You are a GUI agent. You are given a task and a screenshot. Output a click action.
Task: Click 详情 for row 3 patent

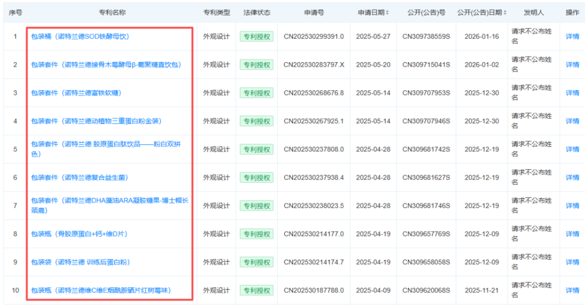coord(573,93)
